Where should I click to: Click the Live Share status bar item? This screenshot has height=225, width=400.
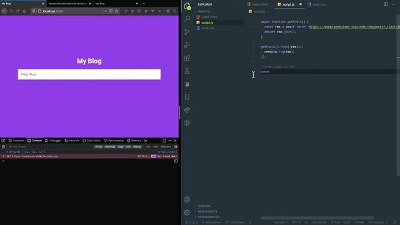click(235, 222)
